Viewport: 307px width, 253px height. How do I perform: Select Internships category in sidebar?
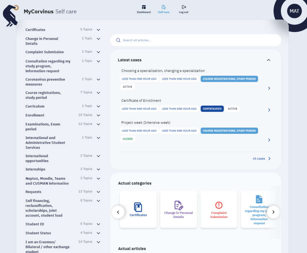(x=35, y=169)
